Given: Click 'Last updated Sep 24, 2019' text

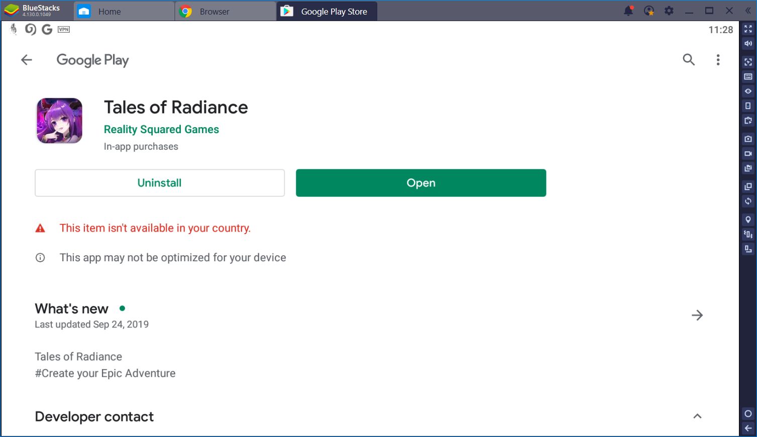Looking at the screenshot, I should pos(91,324).
